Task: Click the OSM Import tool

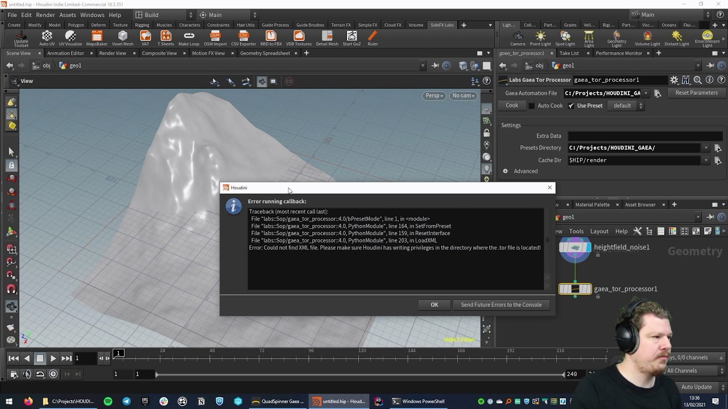Action: point(215,39)
